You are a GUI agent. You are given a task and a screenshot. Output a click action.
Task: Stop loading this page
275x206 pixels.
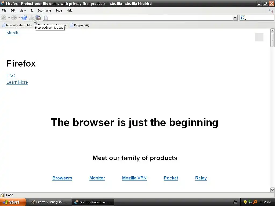coord(31,18)
